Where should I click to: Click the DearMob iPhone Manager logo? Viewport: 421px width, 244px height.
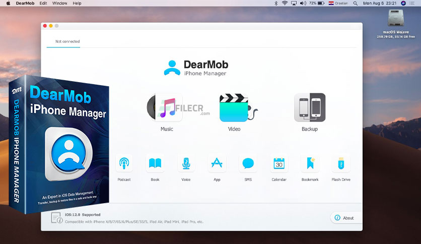pos(196,68)
